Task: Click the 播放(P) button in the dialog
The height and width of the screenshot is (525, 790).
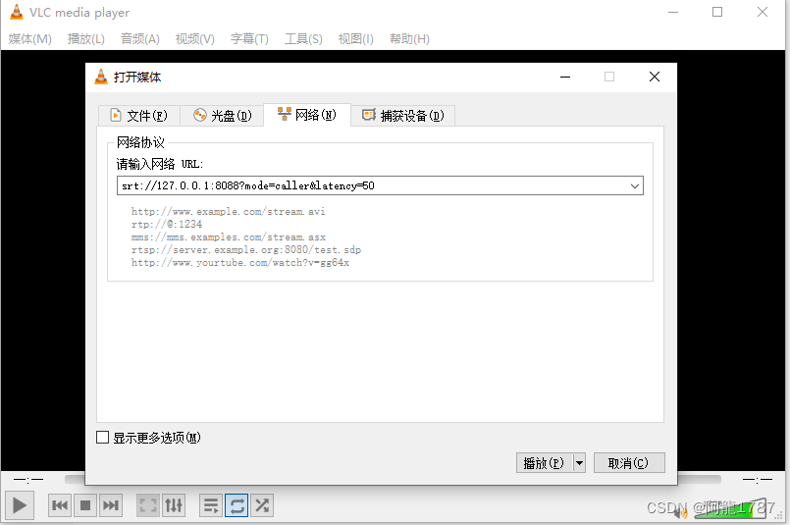Action: [544, 463]
